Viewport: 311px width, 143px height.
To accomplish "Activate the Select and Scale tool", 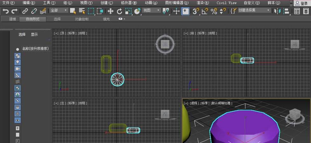I will click(128, 11).
